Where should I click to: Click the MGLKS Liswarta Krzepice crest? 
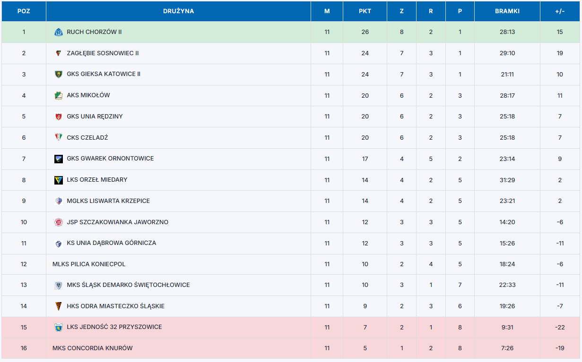58,201
